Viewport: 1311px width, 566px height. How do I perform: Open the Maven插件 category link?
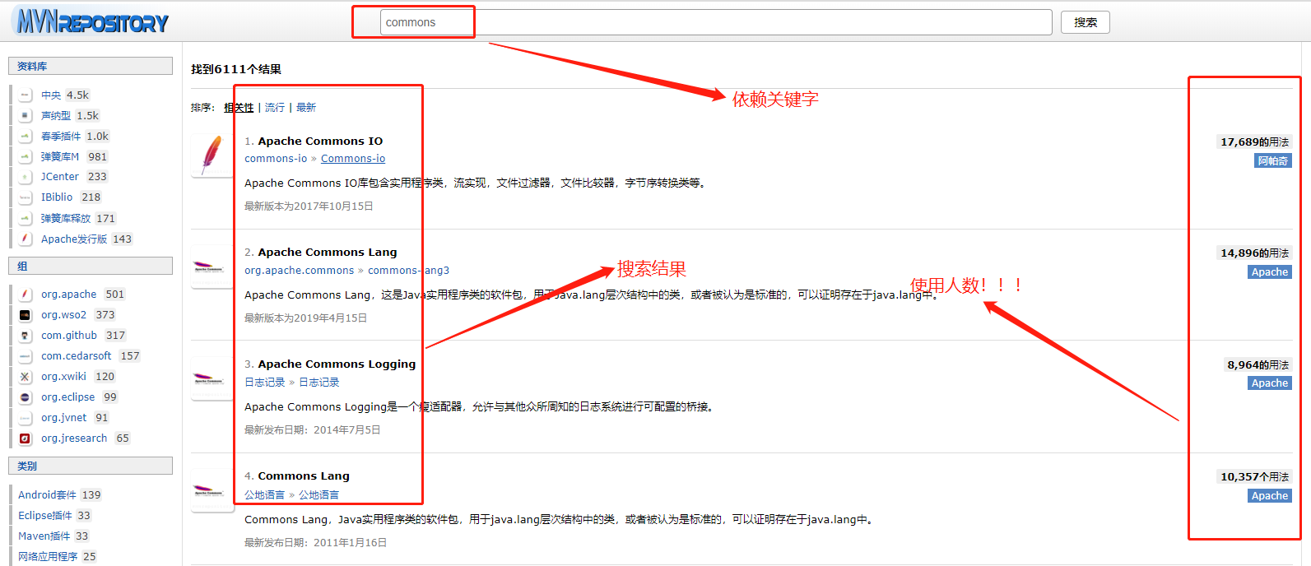click(x=44, y=536)
